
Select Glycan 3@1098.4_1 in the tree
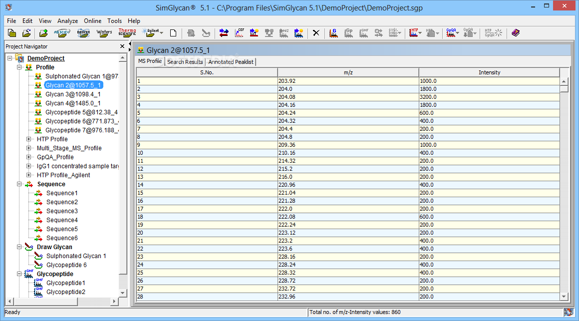point(73,94)
